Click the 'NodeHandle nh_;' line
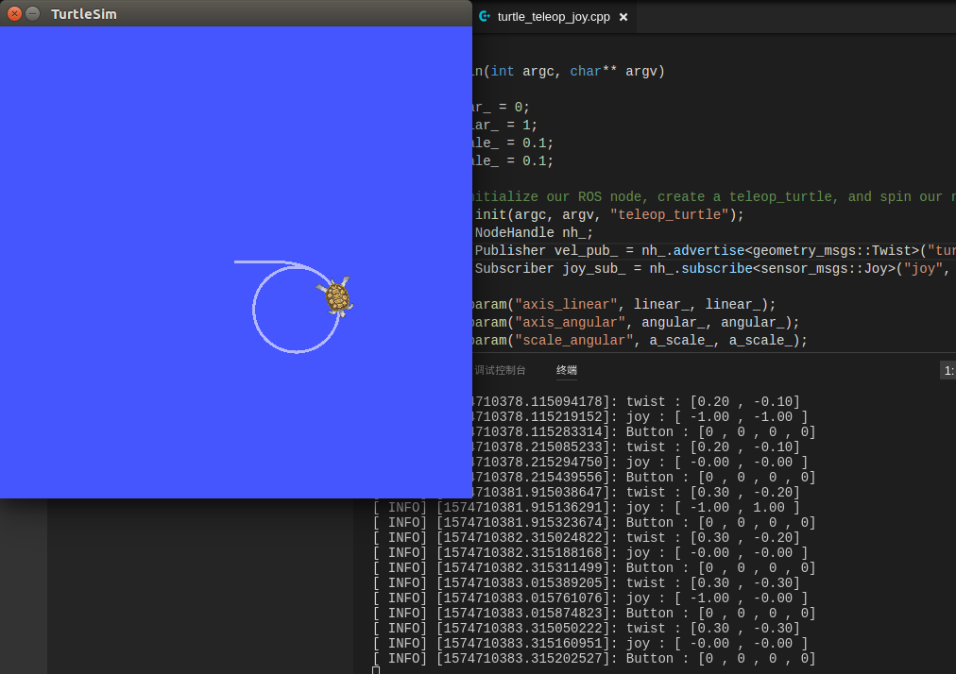 (534, 233)
